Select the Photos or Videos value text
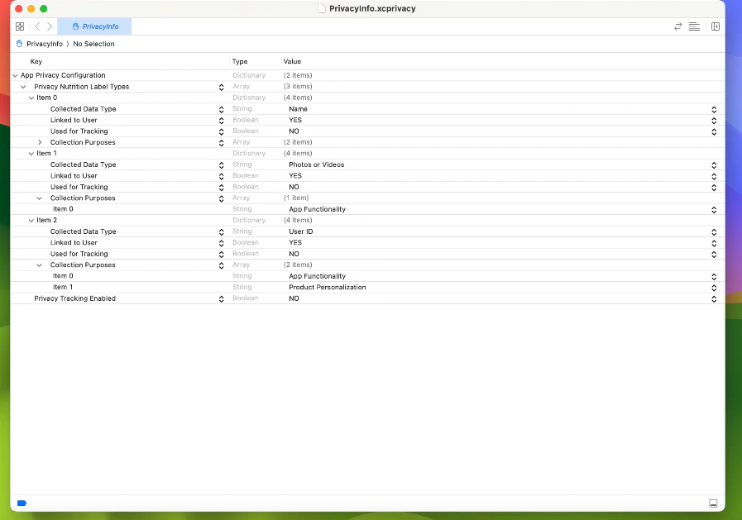 coord(317,165)
